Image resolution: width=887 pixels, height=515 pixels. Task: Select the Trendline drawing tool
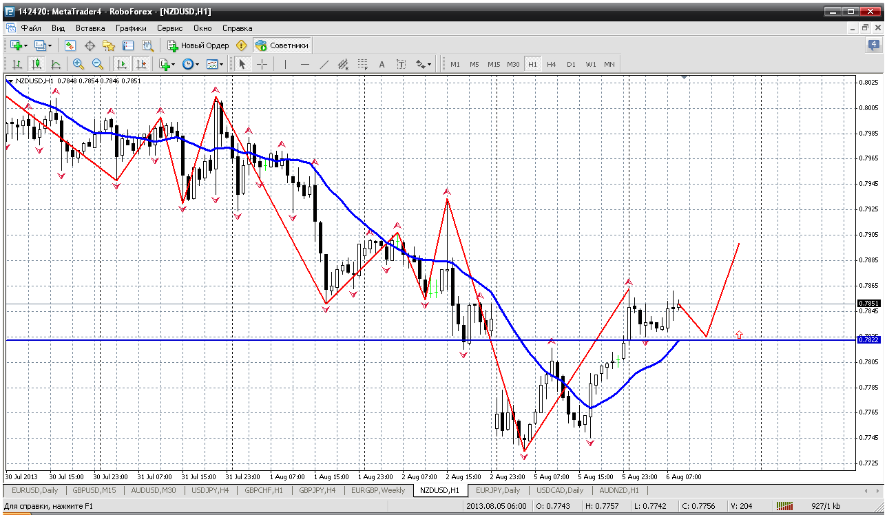[x=324, y=64]
